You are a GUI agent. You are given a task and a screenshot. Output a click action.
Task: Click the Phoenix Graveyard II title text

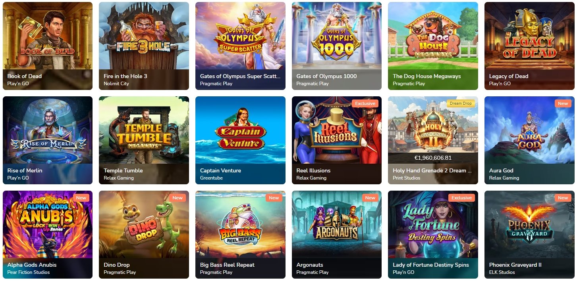(515, 265)
